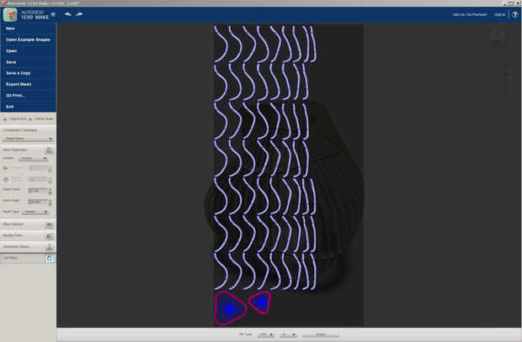Click the 123D Make application logo
The image size is (522, 342).
[x=10, y=15]
